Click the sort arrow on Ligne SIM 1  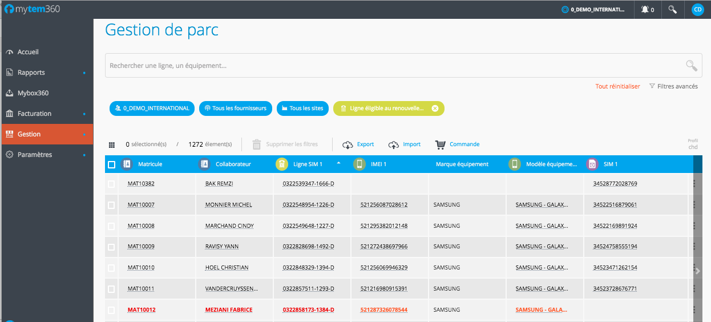[x=339, y=163]
